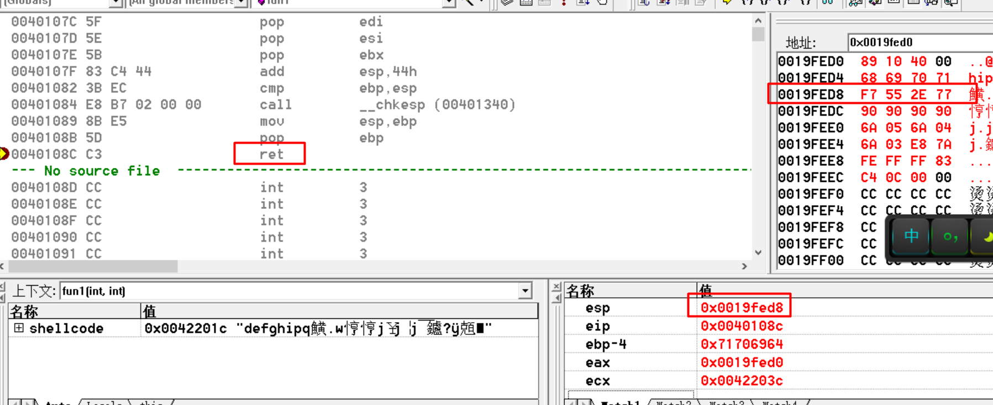Select memory row 0019FEE8

[x=885, y=161]
